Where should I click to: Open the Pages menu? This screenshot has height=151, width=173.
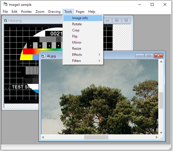coord(80,12)
